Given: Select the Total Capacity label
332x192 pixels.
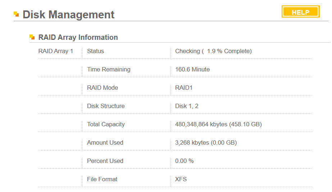Looking at the screenshot, I should (x=106, y=124).
